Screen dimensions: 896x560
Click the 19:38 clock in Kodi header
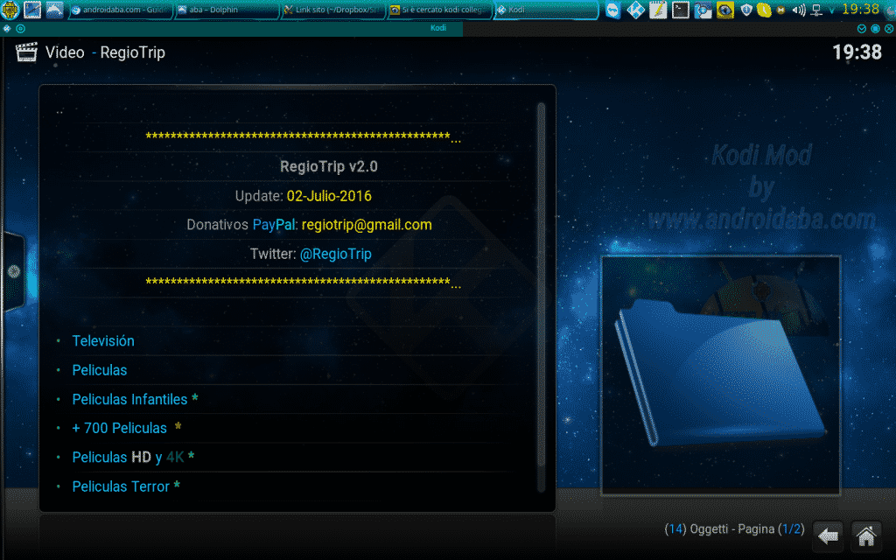(857, 52)
